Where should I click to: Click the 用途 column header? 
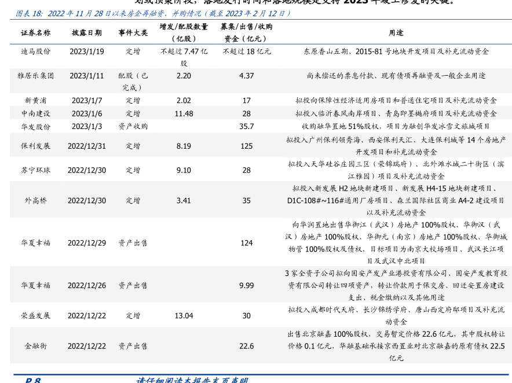[x=396, y=33]
